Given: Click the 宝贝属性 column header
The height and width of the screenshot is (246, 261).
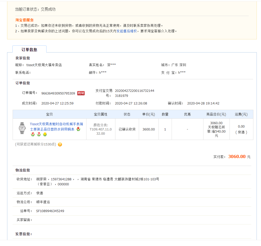Looking at the screenshot, I should point(101,114).
